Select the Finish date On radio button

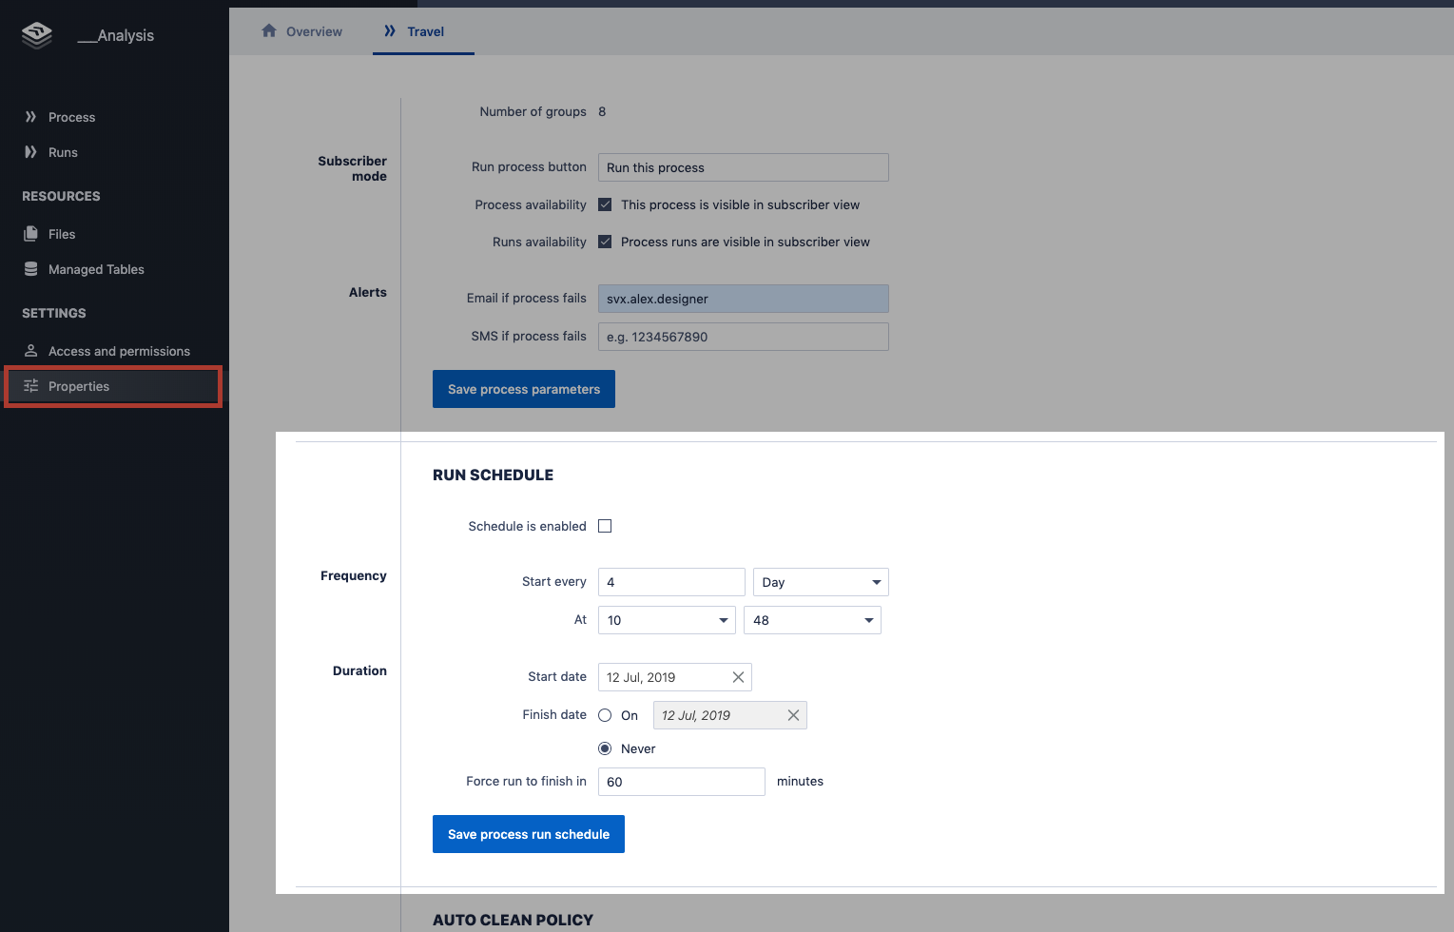pyautogui.click(x=605, y=715)
